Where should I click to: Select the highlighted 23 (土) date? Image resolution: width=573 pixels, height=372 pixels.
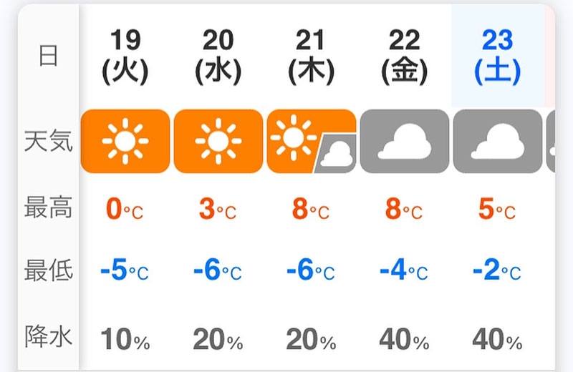click(x=497, y=56)
